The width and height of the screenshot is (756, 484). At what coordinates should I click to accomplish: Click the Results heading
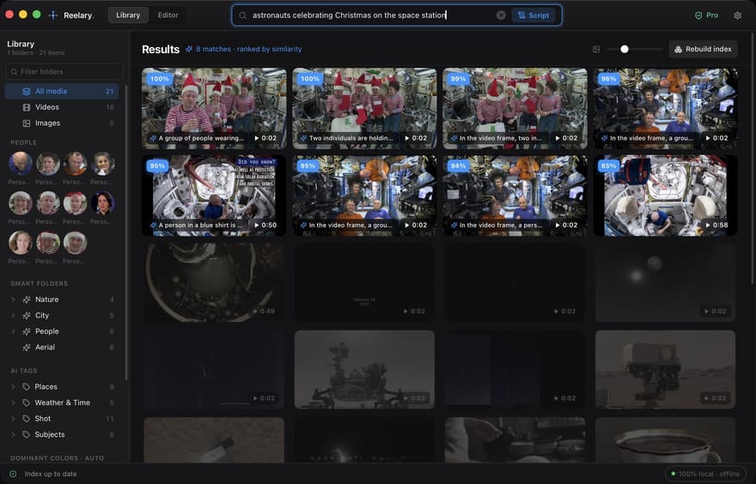click(161, 49)
